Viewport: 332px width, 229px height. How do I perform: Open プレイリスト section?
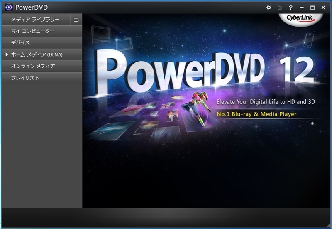tap(42, 78)
